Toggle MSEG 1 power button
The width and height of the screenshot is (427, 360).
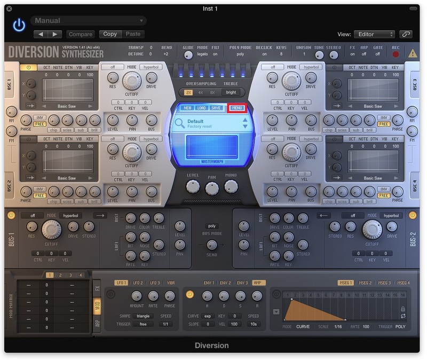[276, 294]
